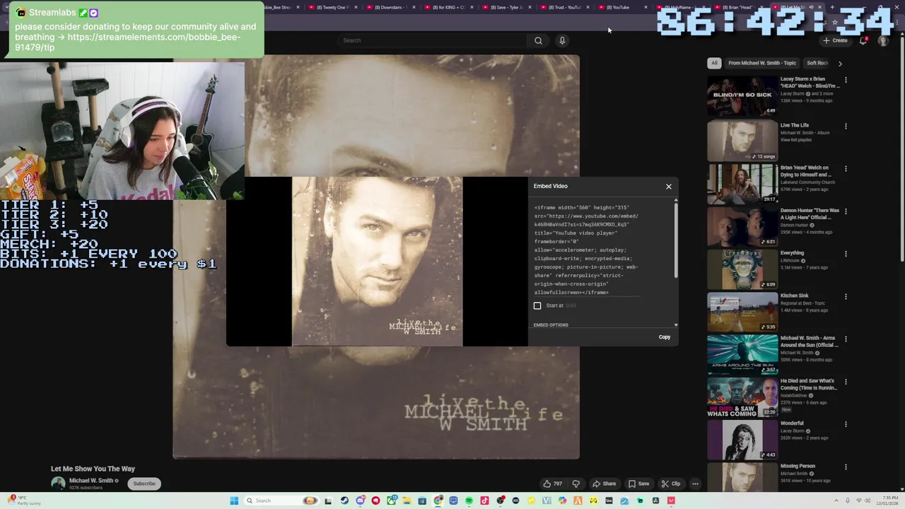Viewport: 905px width, 509px height.
Task: Click the magnifier search button
Action: coord(538,40)
